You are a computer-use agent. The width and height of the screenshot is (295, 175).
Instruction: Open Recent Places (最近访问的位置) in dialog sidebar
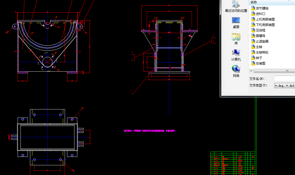click(x=236, y=7)
